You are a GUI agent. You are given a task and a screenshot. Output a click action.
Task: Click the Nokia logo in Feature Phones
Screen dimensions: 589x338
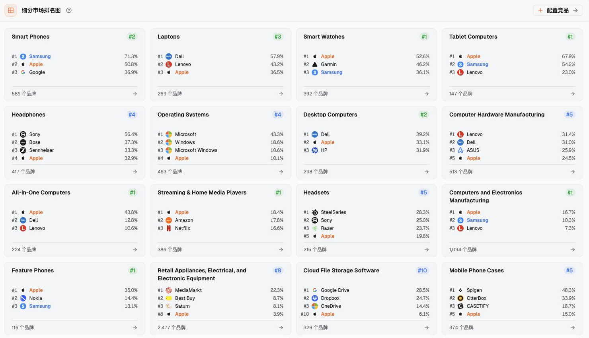pyautogui.click(x=23, y=298)
